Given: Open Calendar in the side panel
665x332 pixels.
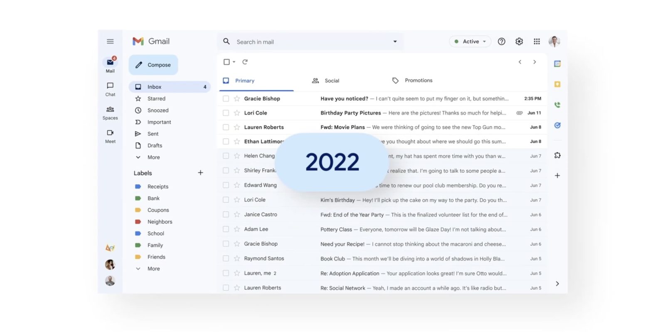Looking at the screenshot, I should pyautogui.click(x=557, y=64).
